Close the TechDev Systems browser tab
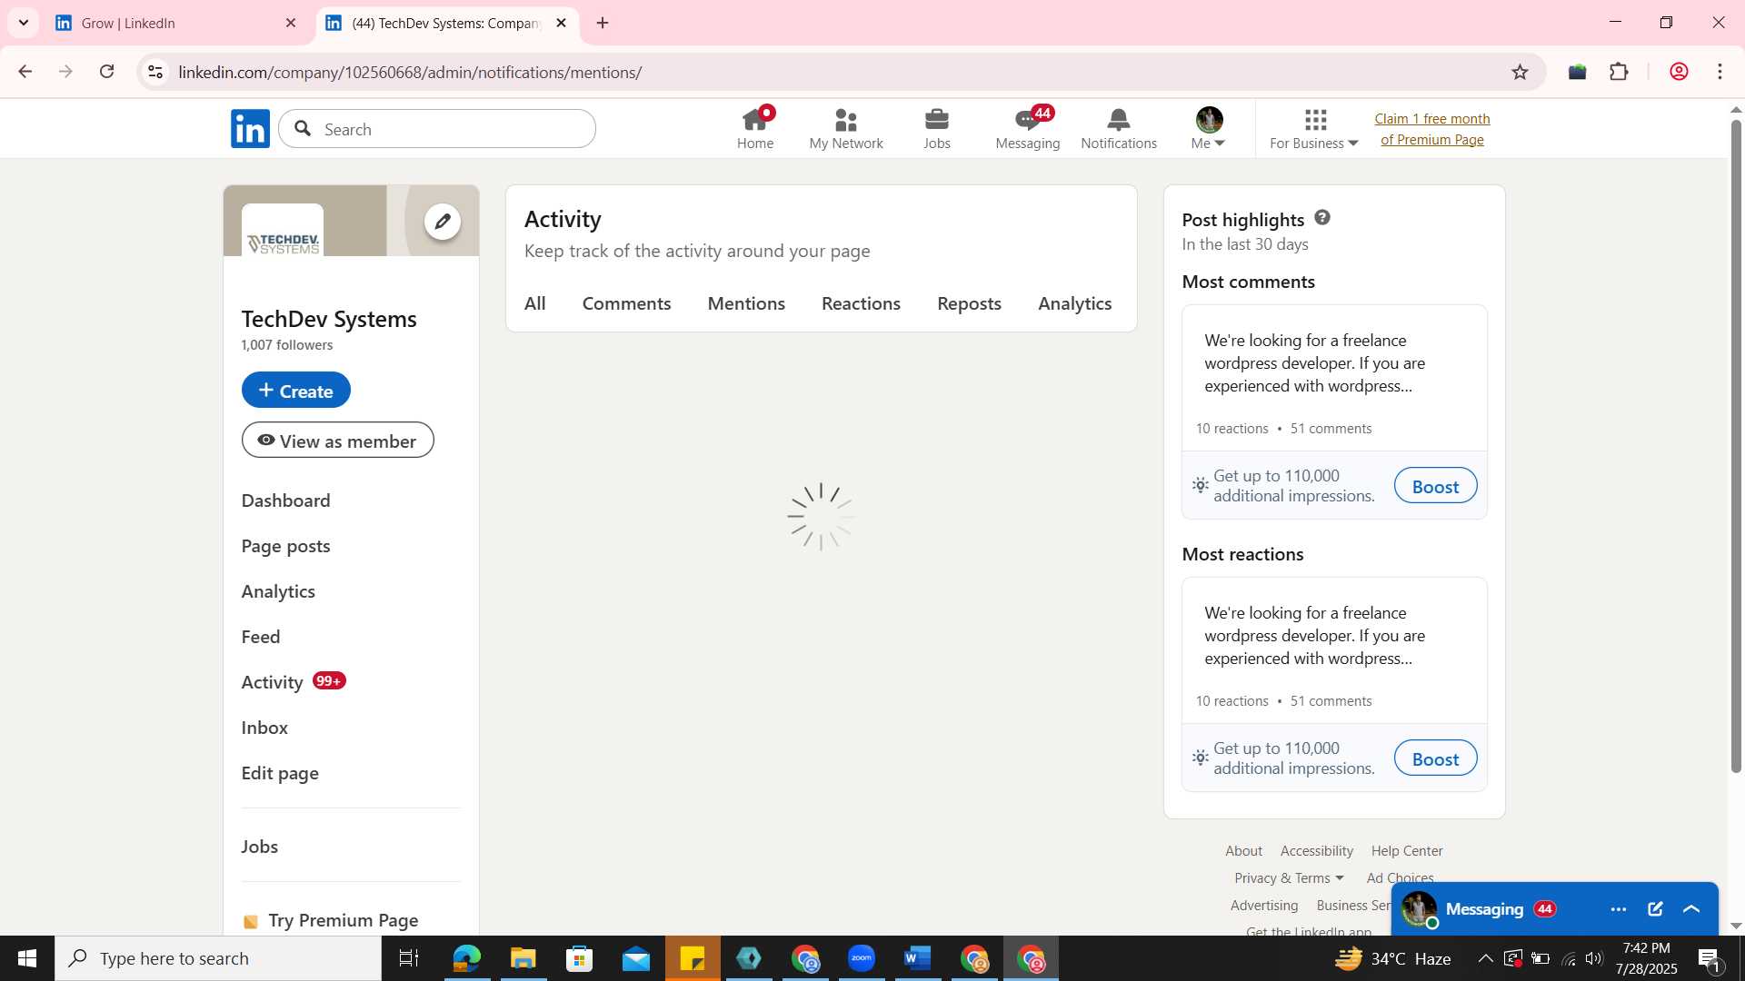 click(x=561, y=23)
